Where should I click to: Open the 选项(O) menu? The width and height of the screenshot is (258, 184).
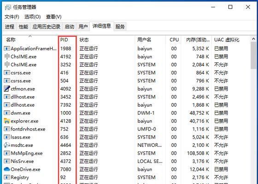pos(32,17)
